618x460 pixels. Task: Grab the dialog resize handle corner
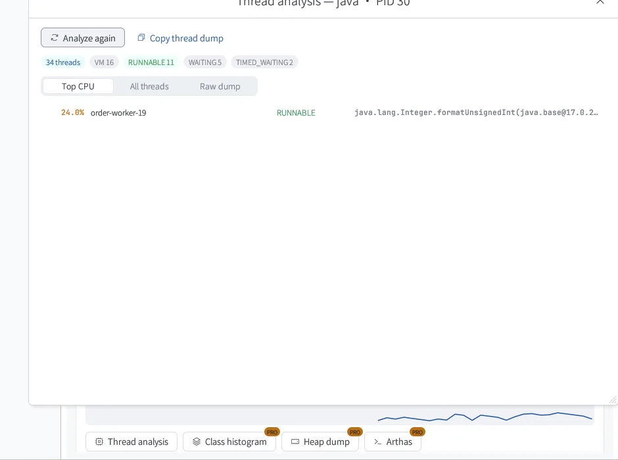[613, 400]
